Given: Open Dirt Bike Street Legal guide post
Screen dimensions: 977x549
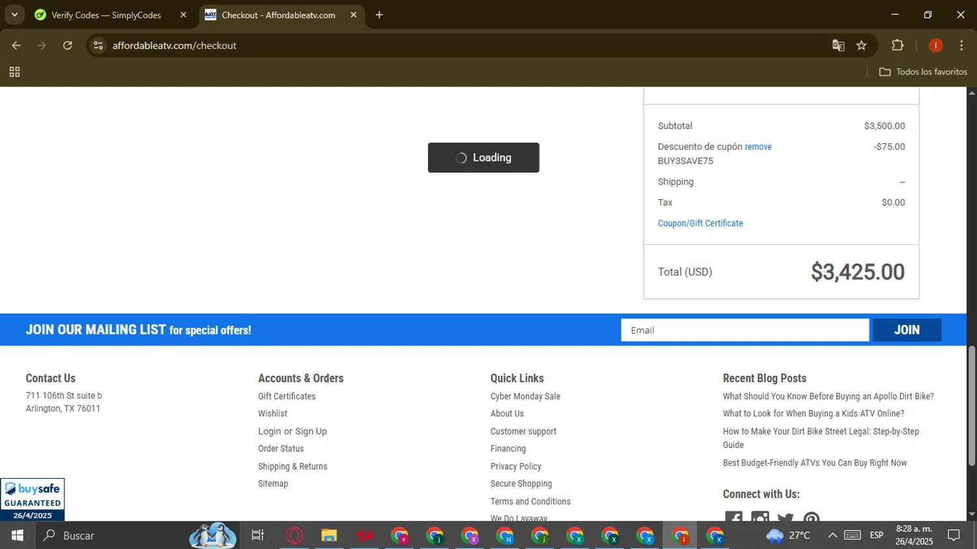Looking at the screenshot, I should pyautogui.click(x=821, y=438).
